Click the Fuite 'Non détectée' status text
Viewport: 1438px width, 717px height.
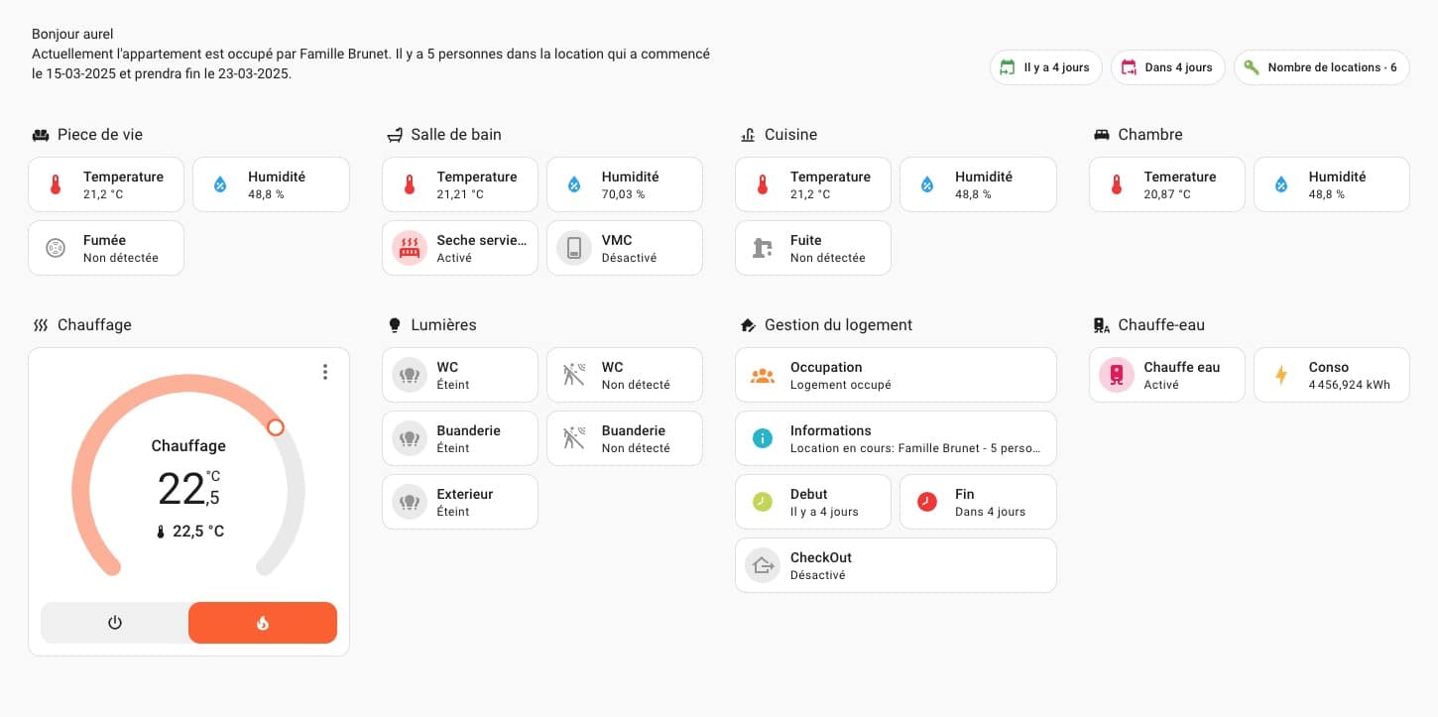[x=827, y=258]
